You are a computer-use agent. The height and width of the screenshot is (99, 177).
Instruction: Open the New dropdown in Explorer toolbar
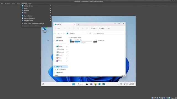click(58, 28)
